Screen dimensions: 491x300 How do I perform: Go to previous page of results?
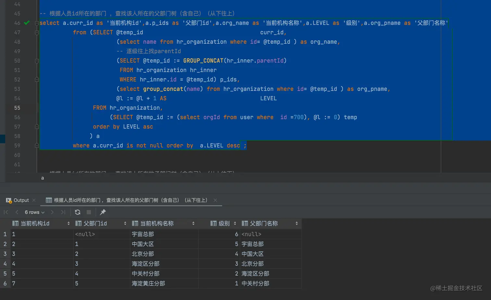click(17, 212)
